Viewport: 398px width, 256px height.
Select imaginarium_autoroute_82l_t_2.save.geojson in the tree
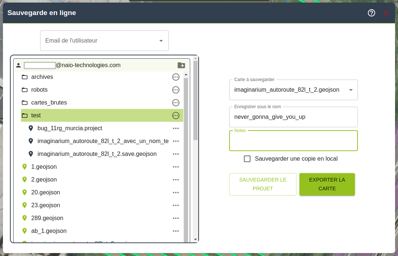[x=97, y=154]
